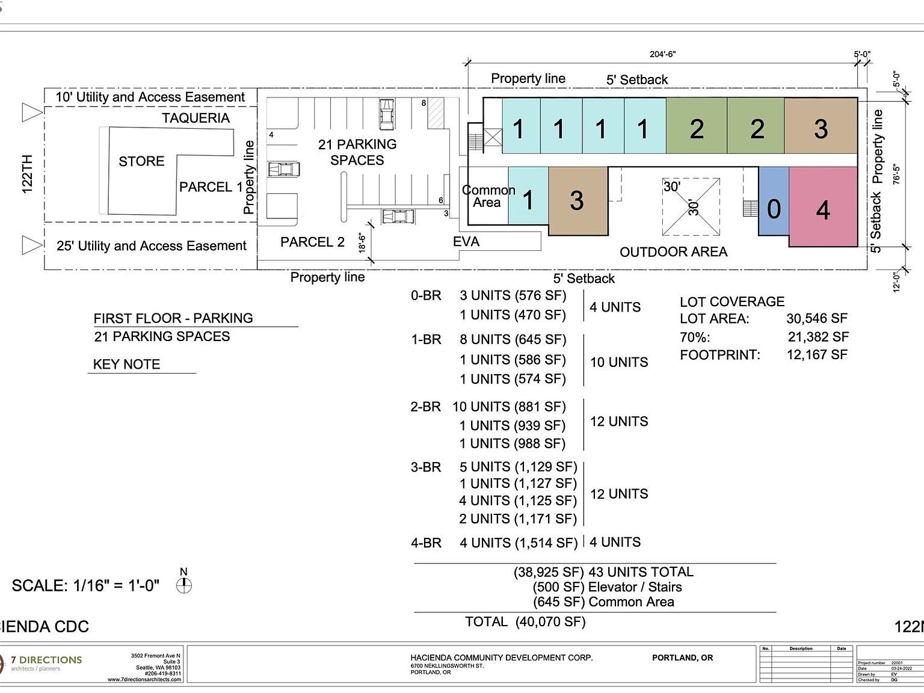Viewport: 924px width, 693px height.
Task: Click the tan 3-bedroom unit next to Common Area
Action: click(577, 200)
